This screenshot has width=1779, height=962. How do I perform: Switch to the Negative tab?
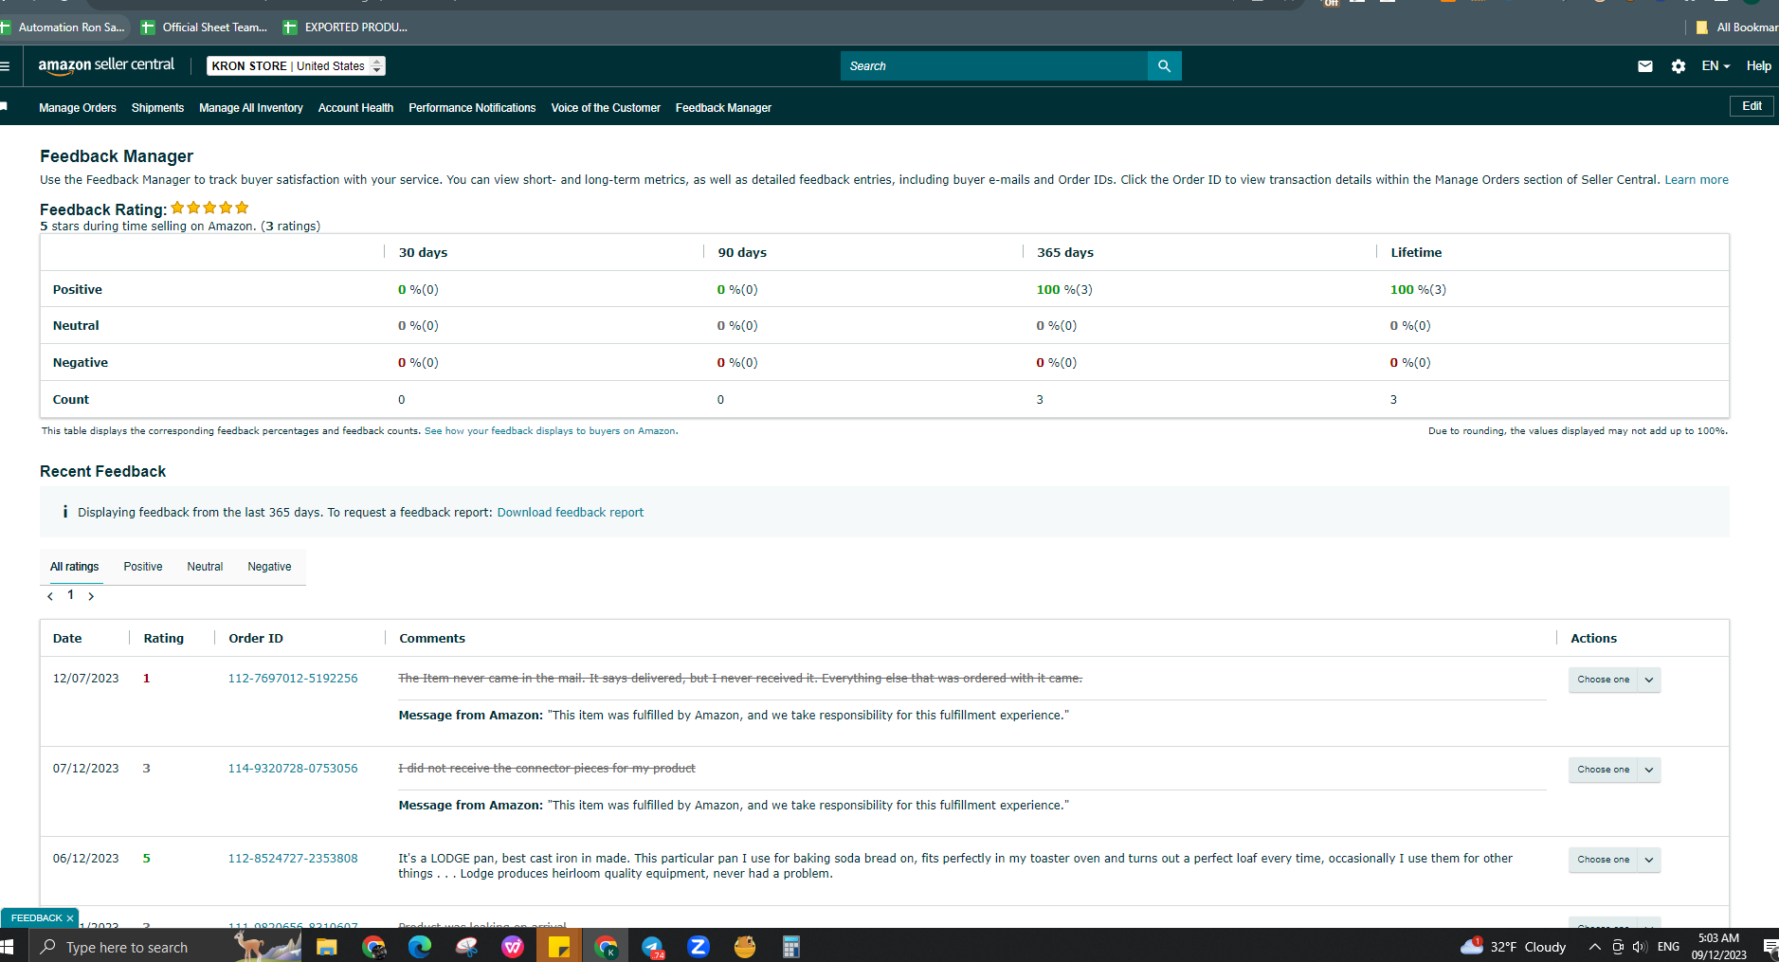pyautogui.click(x=269, y=567)
